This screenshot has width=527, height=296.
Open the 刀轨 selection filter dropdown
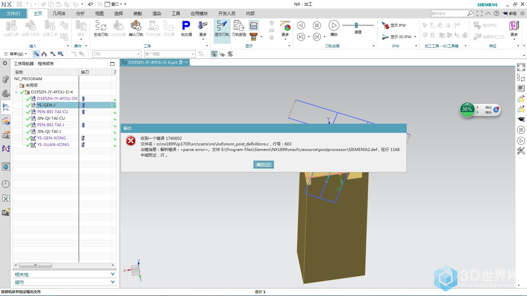(x=117, y=54)
